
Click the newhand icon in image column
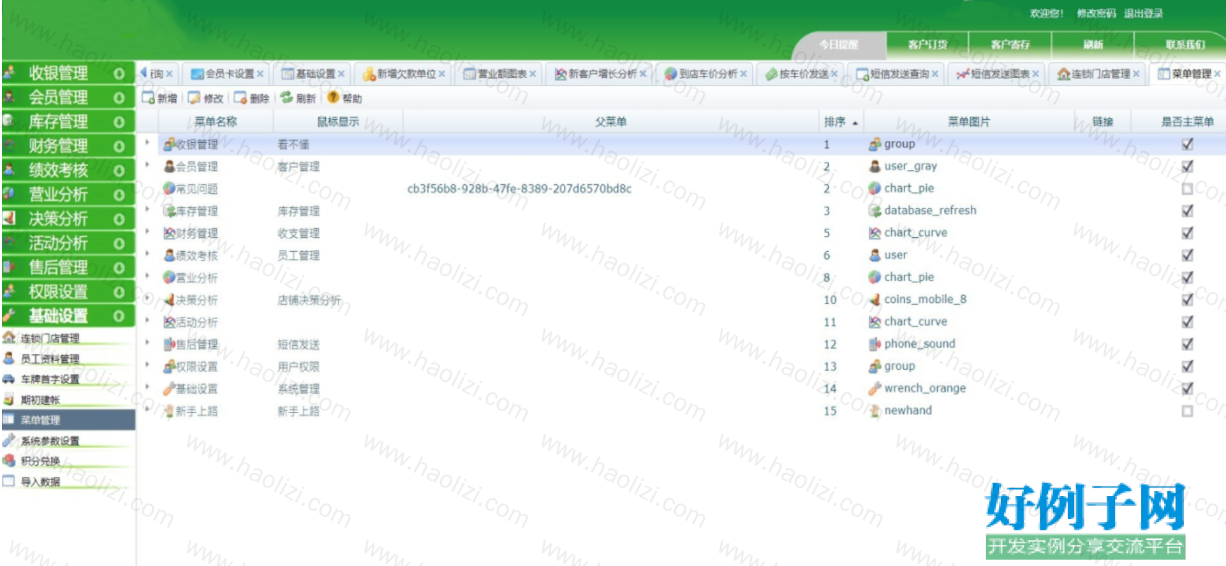tap(875, 410)
